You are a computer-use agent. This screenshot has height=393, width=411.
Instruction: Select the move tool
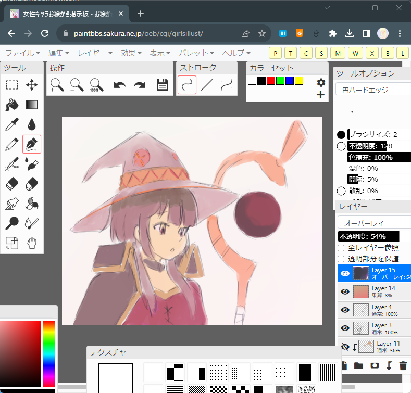tap(32, 85)
